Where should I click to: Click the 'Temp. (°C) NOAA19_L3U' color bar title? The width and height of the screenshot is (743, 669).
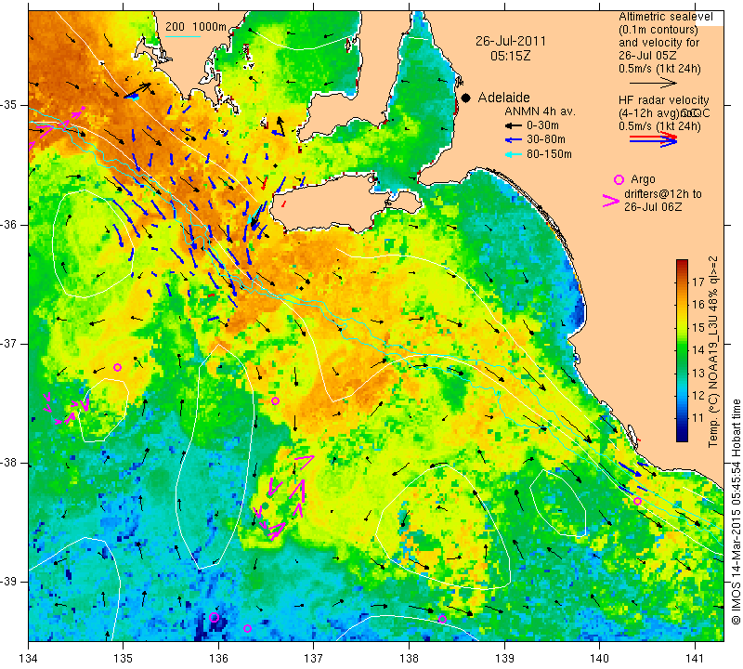coord(713,377)
